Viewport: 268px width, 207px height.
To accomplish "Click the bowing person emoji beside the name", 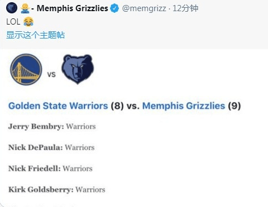I will (25, 8).
